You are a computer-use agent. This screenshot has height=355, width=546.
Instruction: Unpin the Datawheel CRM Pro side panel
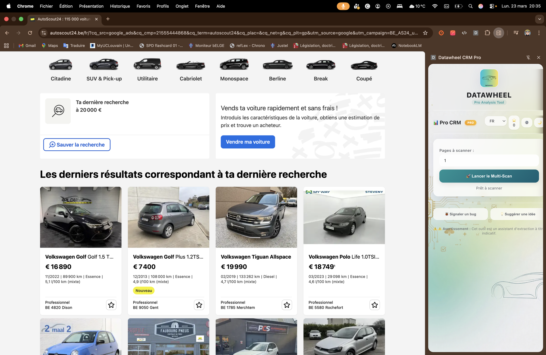[528, 57]
